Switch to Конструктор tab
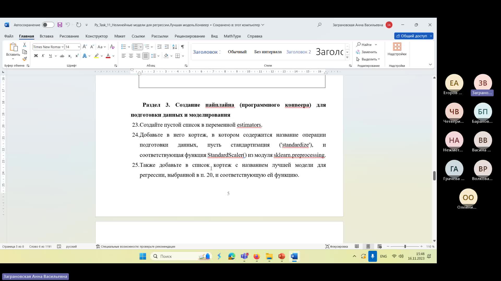Image resolution: width=501 pixels, height=281 pixels. 97,36
